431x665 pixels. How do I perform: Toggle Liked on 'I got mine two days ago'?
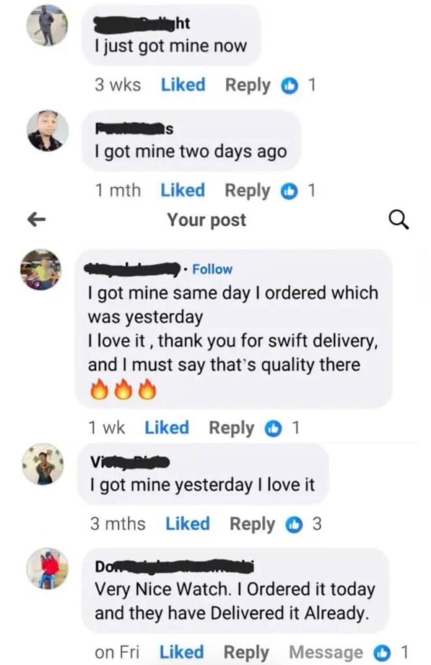[182, 190]
